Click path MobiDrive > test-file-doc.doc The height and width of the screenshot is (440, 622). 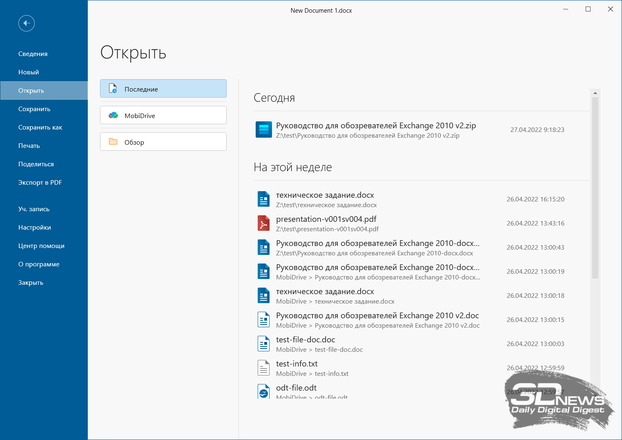319,350
